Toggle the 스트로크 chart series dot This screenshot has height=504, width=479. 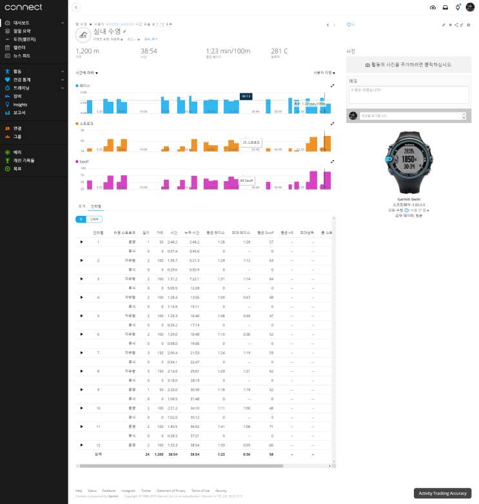tap(77, 124)
